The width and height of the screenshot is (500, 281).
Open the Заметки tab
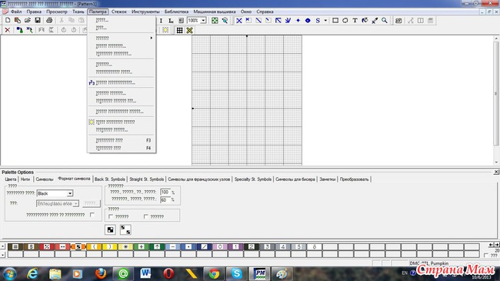328,179
